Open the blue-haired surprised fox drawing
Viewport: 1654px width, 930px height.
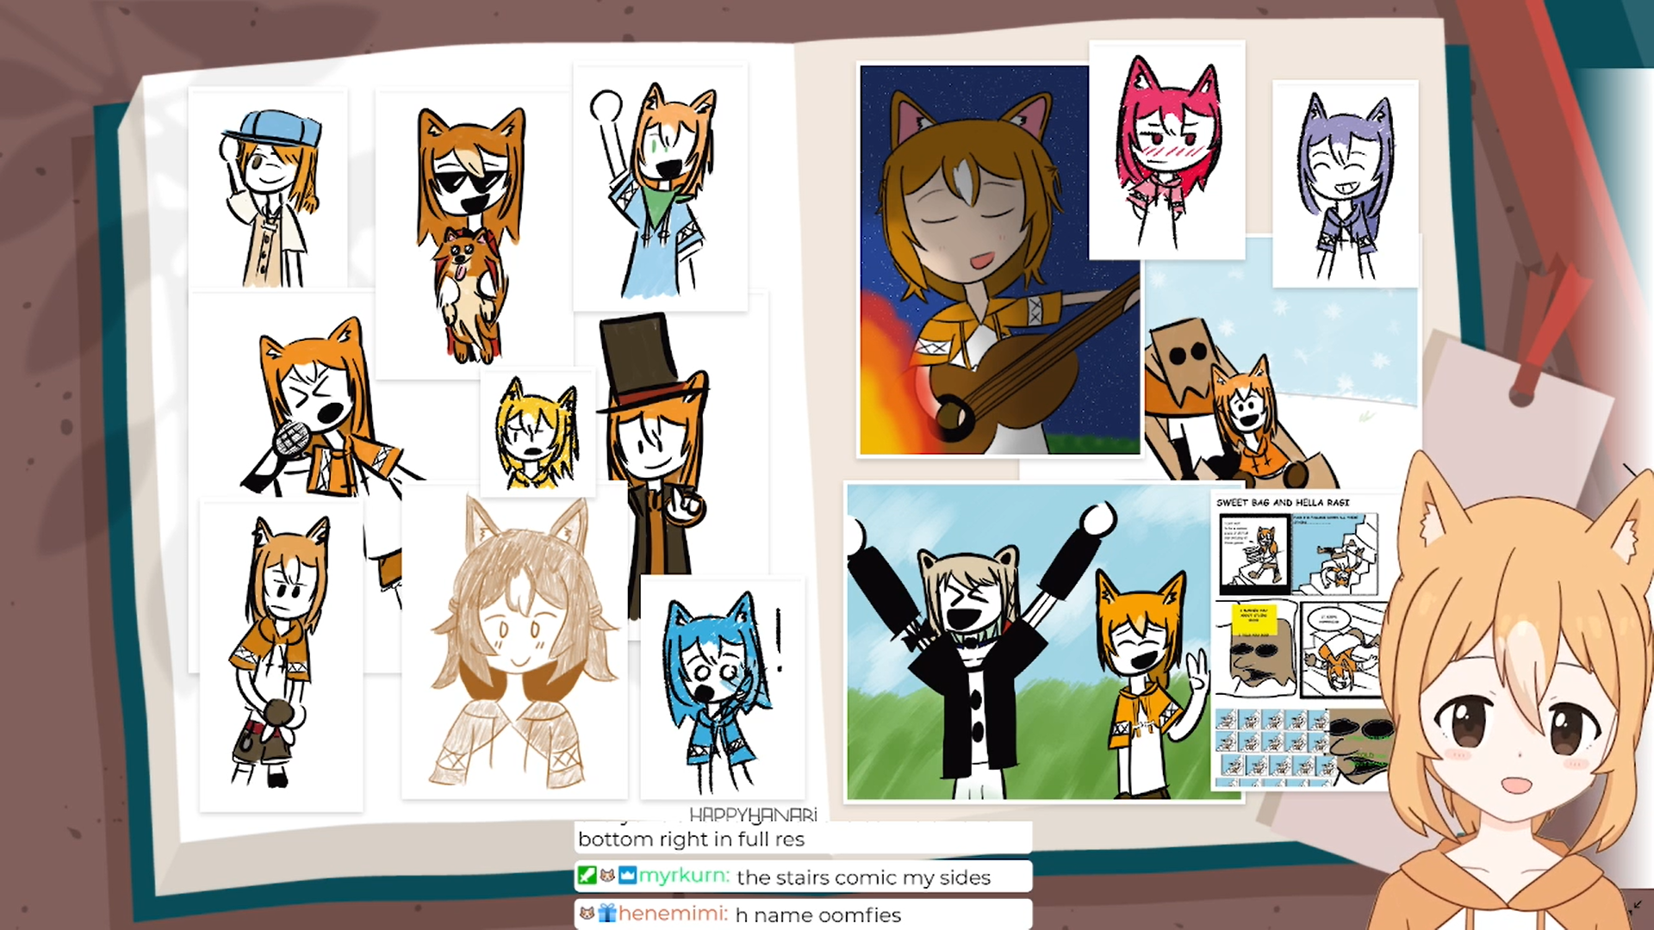coord(722,689)
